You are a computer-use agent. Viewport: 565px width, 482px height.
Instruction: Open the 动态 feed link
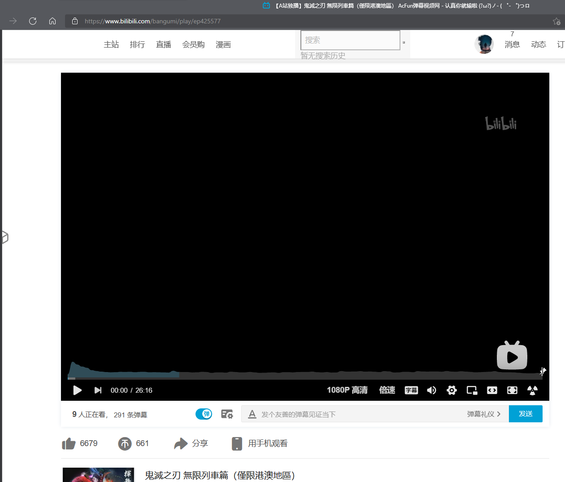539,44
